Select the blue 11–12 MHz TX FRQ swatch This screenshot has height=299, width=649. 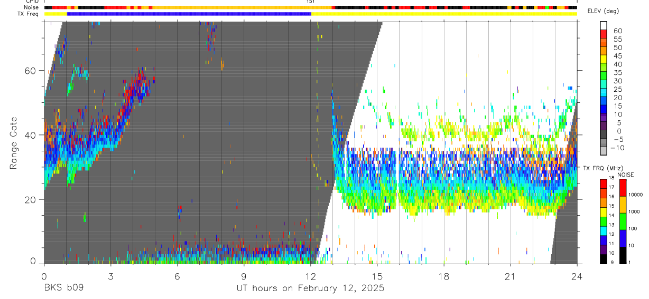(x=603, y=240)
